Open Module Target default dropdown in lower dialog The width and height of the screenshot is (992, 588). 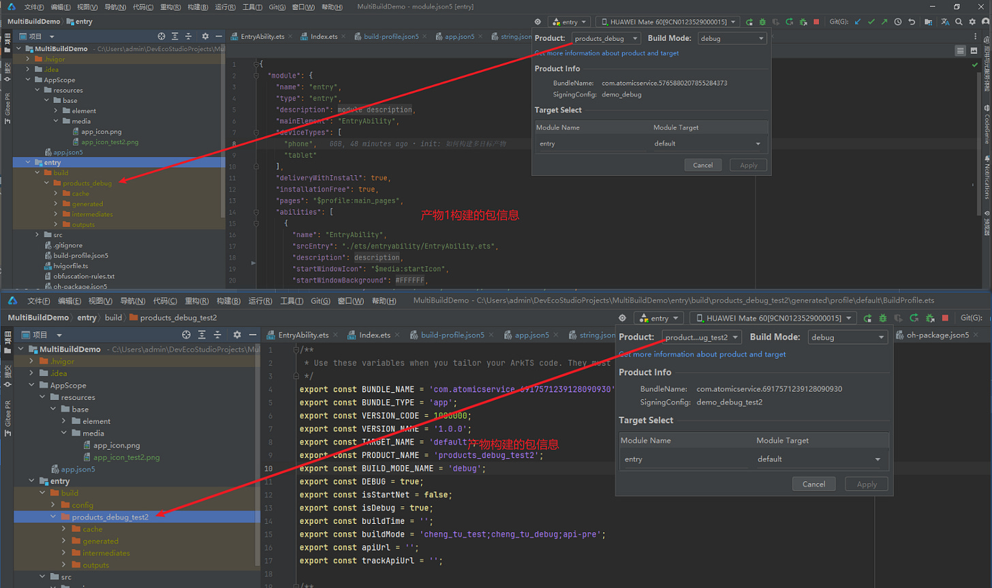pyautogui.click(x=820, y=459)
